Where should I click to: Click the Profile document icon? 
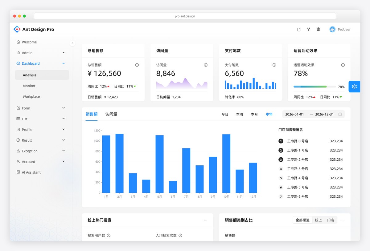pyautogui.click(x=18, y=130)
